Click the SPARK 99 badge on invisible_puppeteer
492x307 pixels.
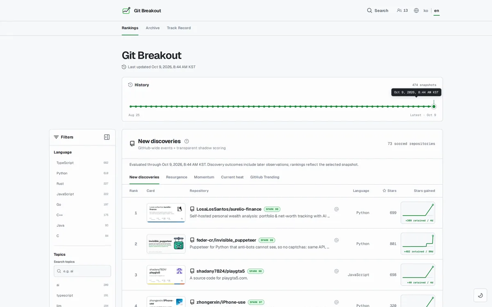click(267, 240)
